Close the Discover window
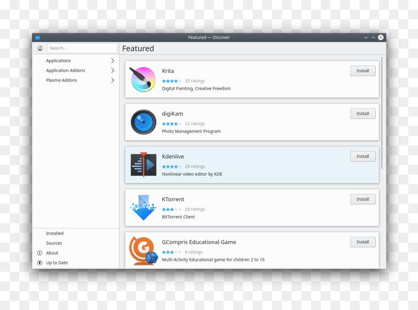Screen dimensions: 418x310 point(381,37)
